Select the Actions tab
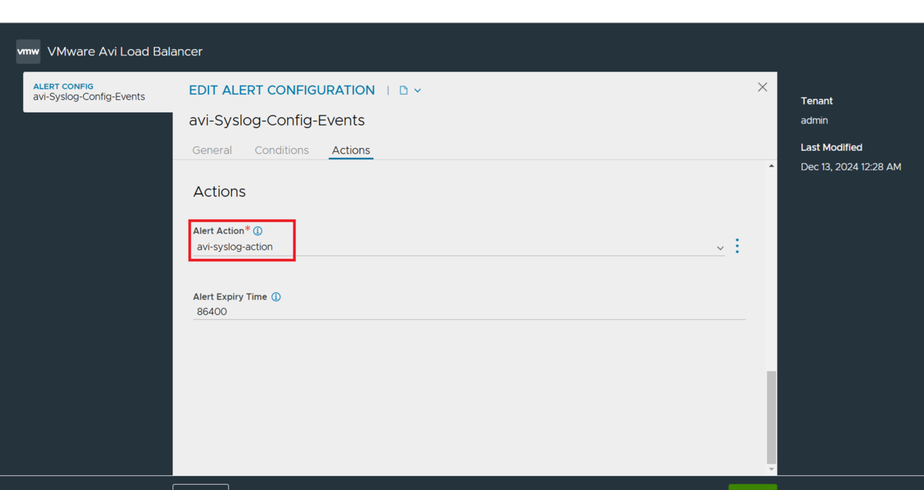The width and height of the screenshot is (924, 490). [x=351, y=150]
